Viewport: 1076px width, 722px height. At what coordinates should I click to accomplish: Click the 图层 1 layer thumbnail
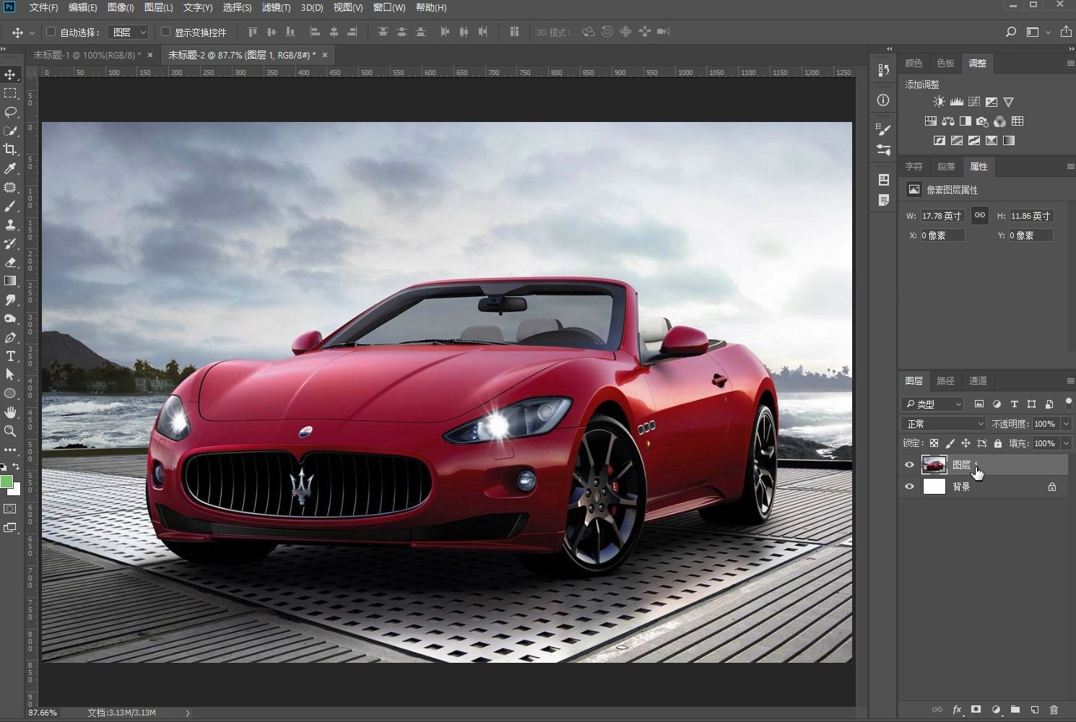pos(934,465)
